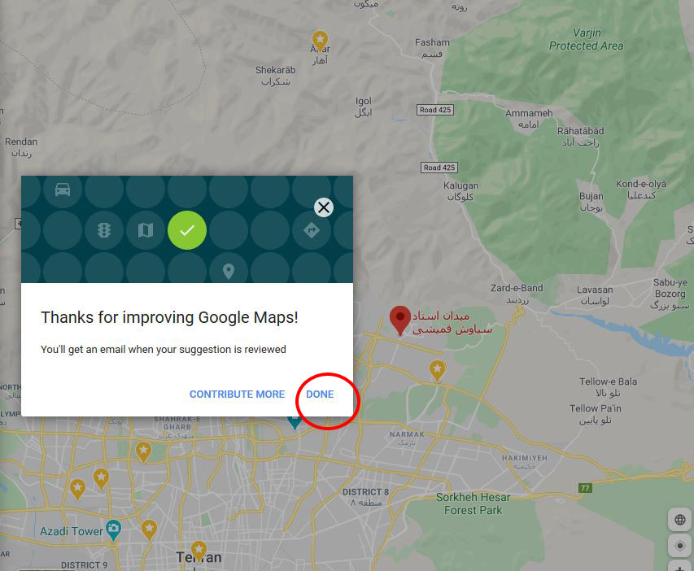Click the starred pin below Shahrak-e Gharb
The height and width of the screenshot is (571, 694).
pos(143,452)
